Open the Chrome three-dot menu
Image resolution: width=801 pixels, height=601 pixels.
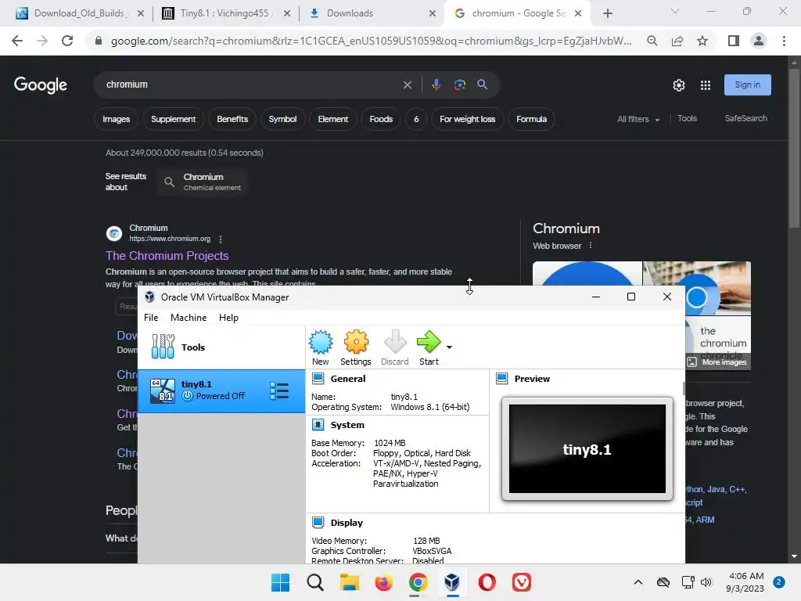(784, 41)
